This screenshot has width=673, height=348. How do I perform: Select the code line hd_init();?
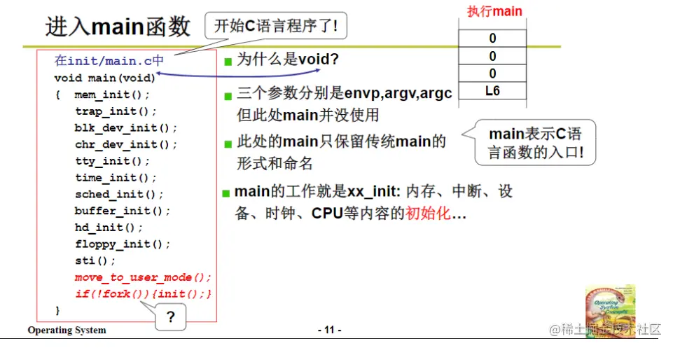[x=109, y=228]
